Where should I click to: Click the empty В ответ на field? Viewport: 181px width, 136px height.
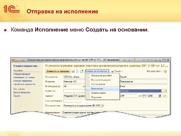[x=74, y=91]
